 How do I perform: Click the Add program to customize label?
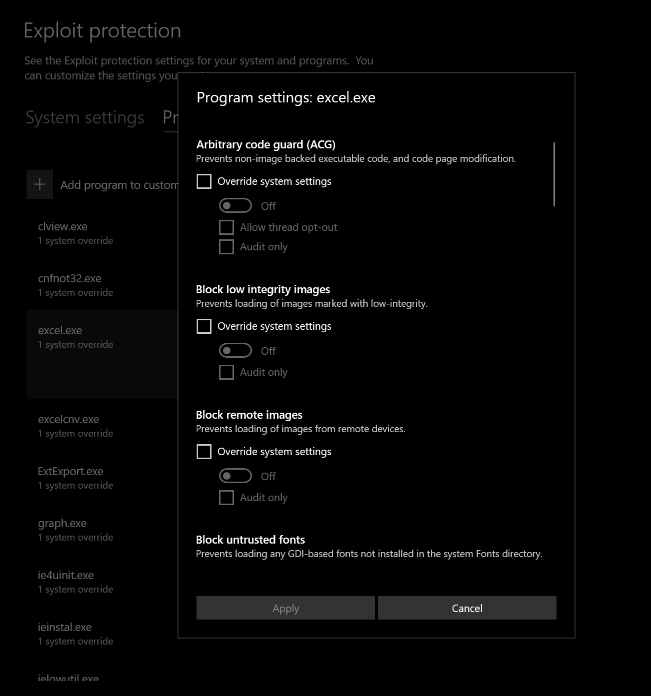pos(119,185)
